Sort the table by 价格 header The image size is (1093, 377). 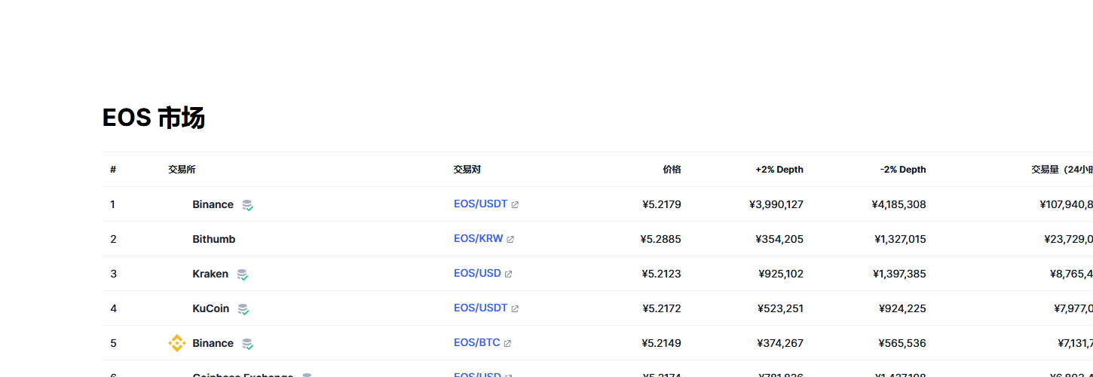[x=672, y=170]
